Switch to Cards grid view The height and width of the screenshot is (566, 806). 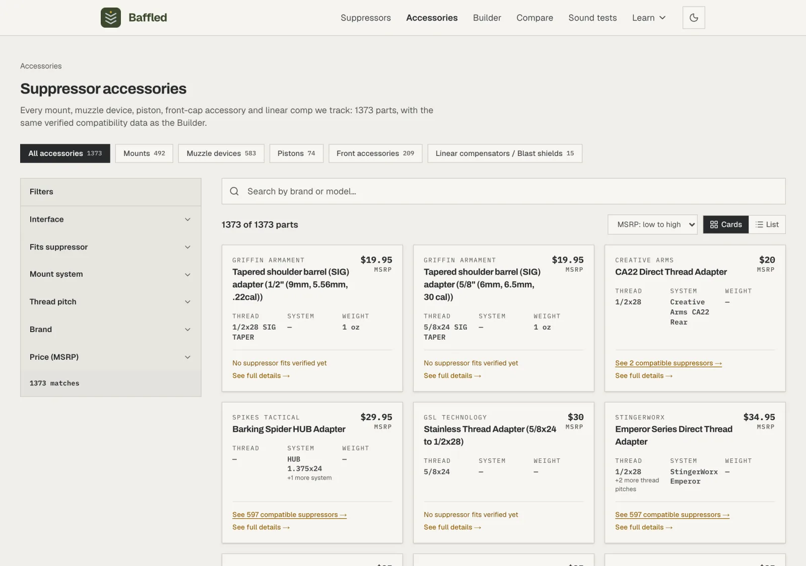point(726,224)
